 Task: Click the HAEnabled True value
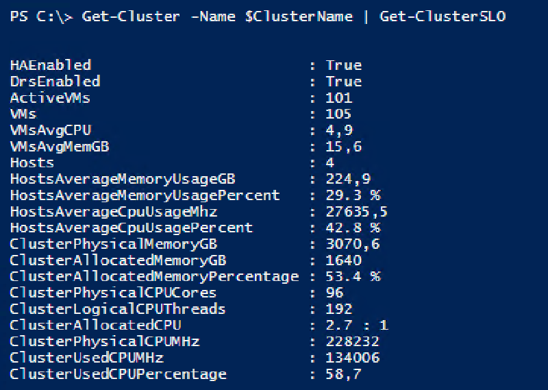coord(344,65)
